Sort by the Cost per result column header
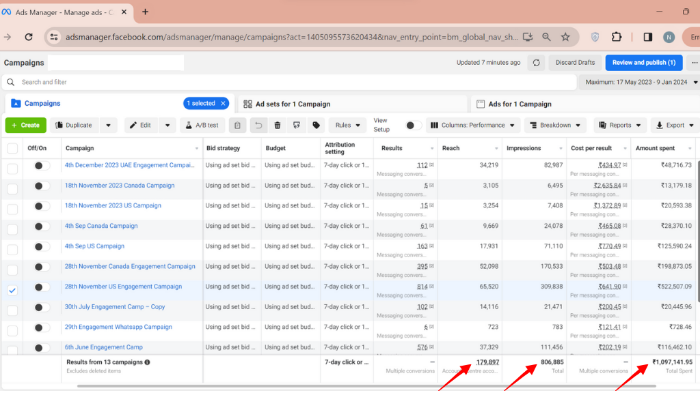The width and height of the screenshot is (700, 393). coord(599,148)
